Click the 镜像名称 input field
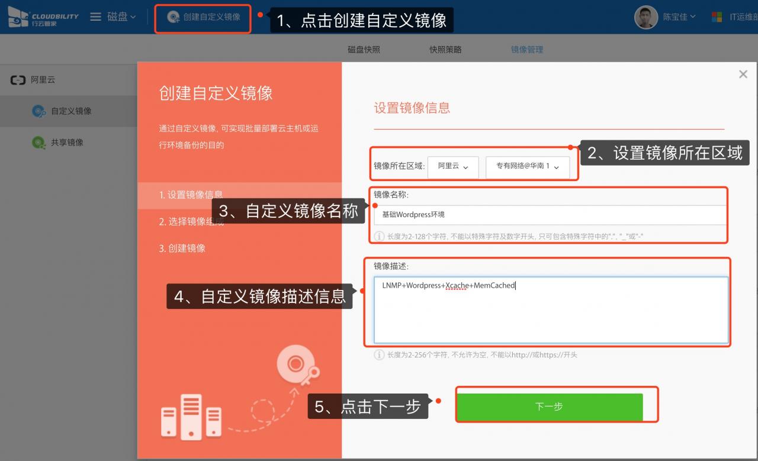The image size is (758, 461). pyautogui.click(x=550, y=215)
